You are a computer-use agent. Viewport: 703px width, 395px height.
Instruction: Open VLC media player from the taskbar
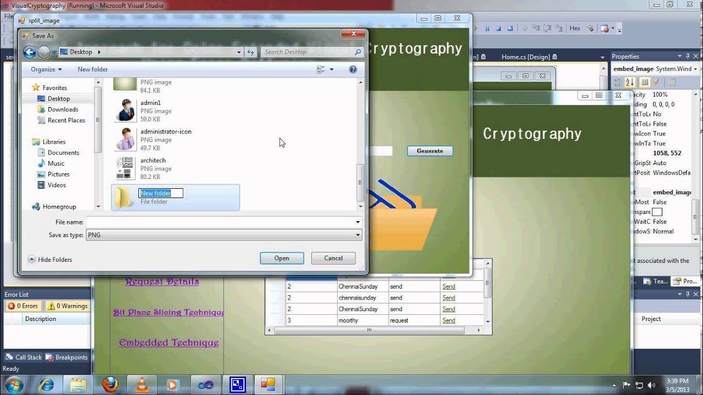click(x=142, y=385)
